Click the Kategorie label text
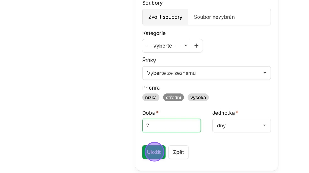 [x=154, y=33]
